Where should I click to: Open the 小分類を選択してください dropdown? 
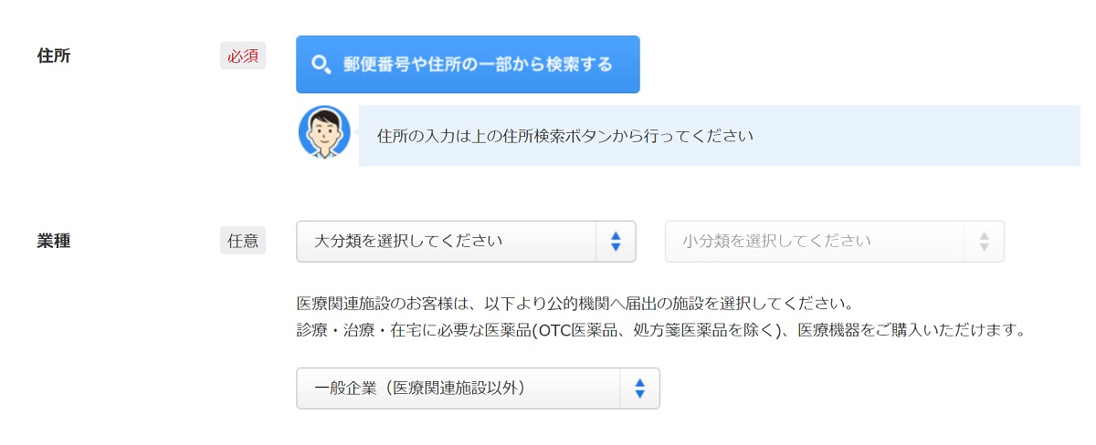[x=835, y=242]
